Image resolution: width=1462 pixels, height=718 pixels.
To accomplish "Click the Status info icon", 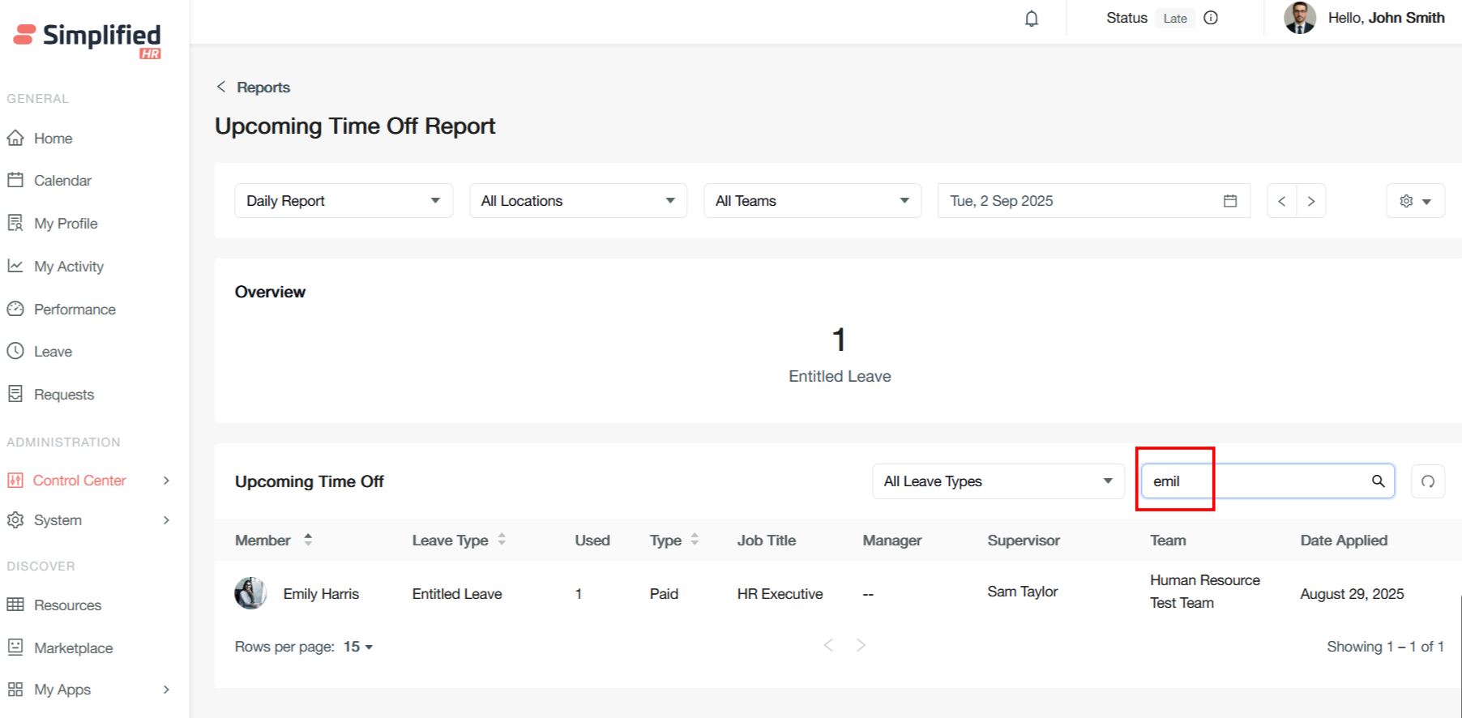I will pos(1211,18).
